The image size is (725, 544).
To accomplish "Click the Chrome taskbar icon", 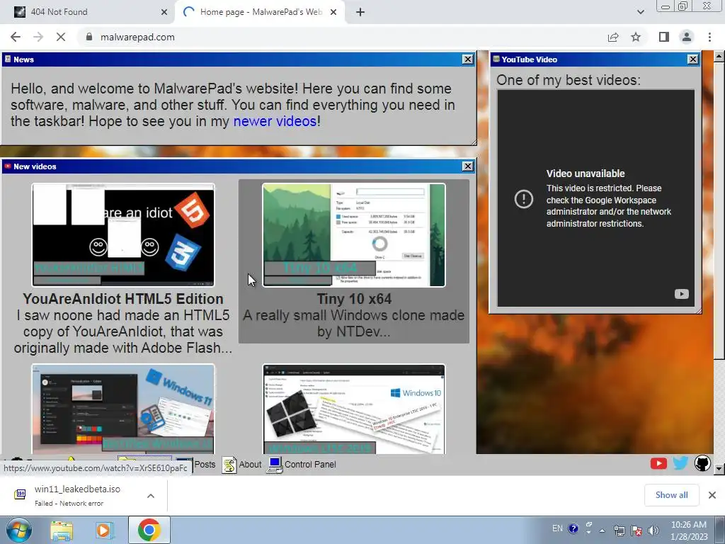I will click(149, 530).
